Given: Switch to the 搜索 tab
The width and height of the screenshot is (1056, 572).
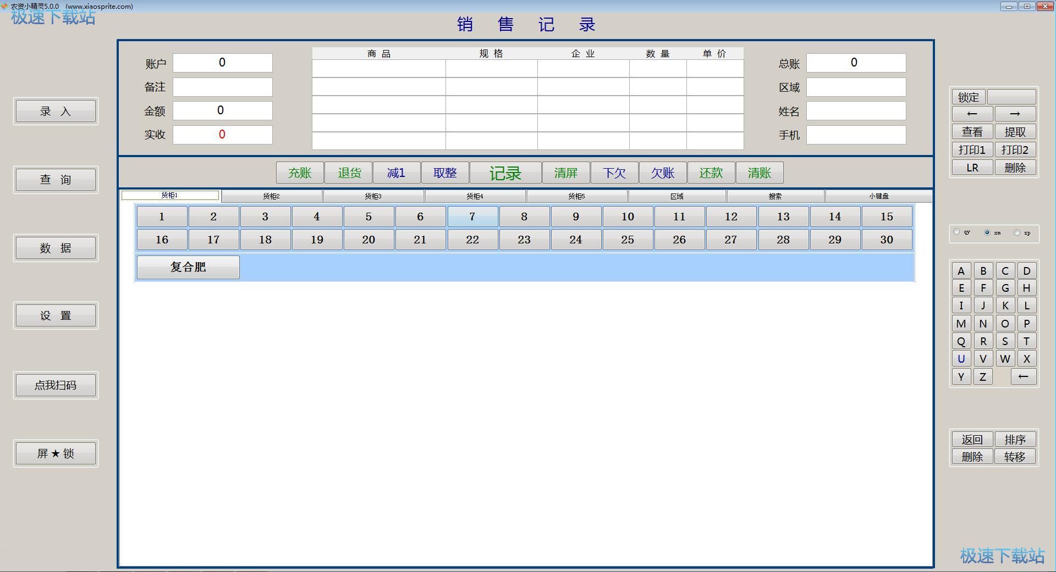Looking at the screenshot, I should 776,196.
